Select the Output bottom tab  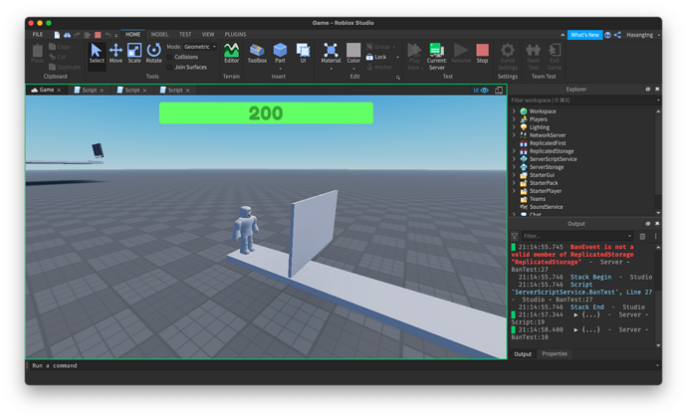[523, 354]
